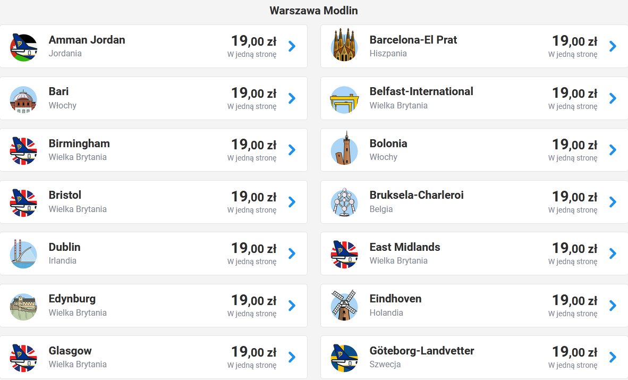This screenshot has height=380, width=628.
Task: Click the Edynburg castle icon
Action: click(x=23, y=307)
